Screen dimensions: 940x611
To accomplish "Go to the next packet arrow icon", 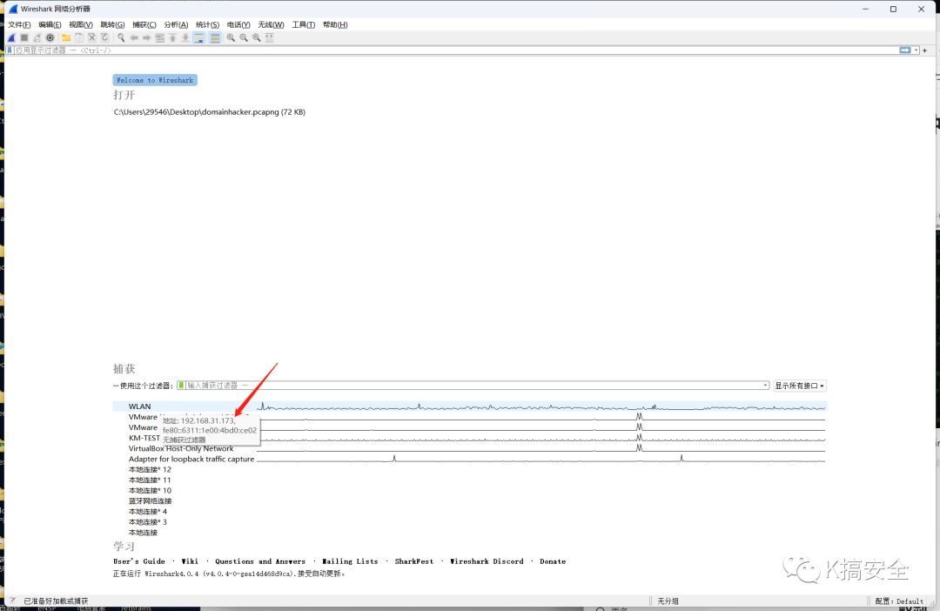I will point(147,37).
